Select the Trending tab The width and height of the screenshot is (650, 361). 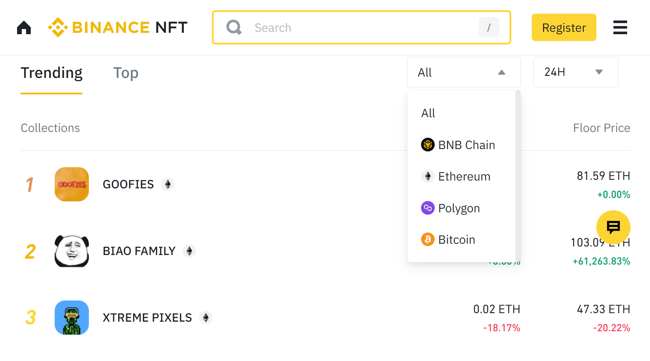(x=52, y=73)
